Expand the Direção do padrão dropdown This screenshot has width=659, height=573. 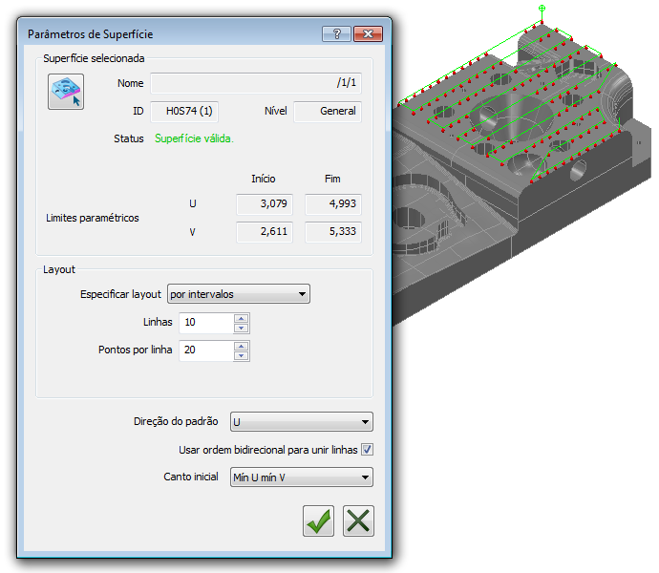click(302, 422)
